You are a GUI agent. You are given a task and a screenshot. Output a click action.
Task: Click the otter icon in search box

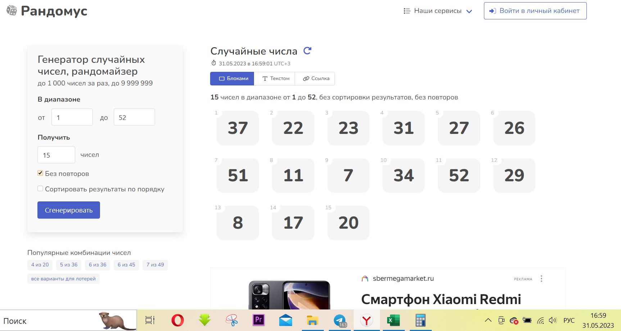tap(117, 321)
